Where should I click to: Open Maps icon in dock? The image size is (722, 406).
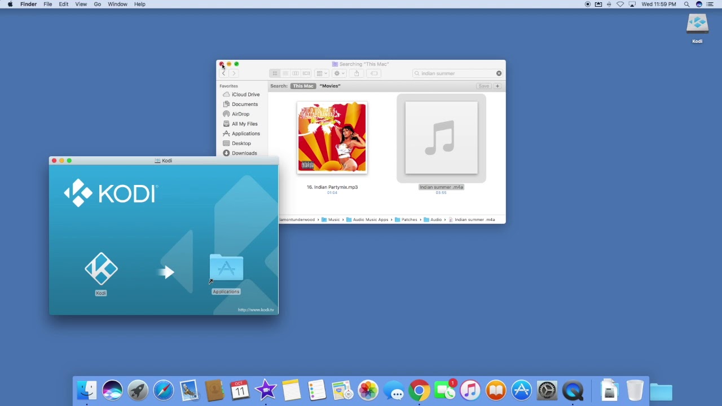342,390
